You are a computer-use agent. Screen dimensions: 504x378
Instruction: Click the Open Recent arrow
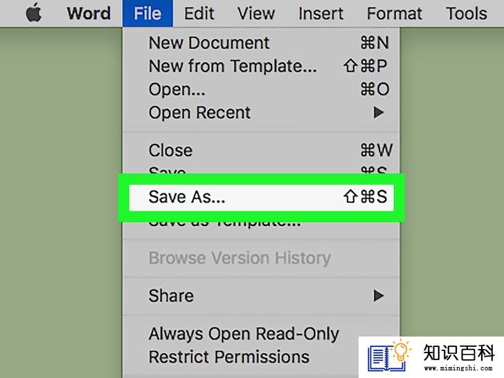[379, 113]
